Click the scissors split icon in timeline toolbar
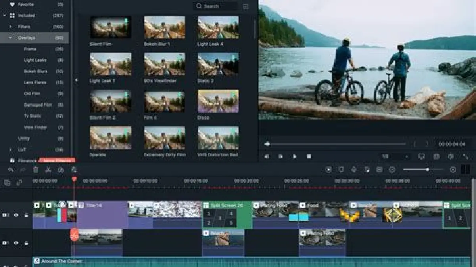 48,170
